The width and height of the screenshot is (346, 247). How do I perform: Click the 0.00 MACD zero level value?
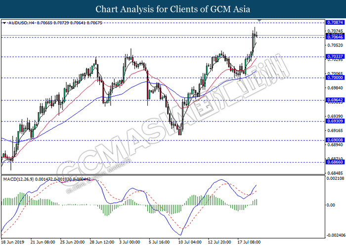click(x=331, y=205)
